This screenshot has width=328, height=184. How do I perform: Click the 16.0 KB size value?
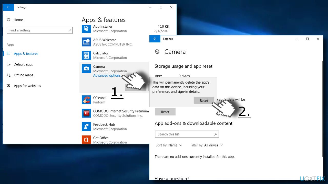pyautogui.click(x=163, y=27)
